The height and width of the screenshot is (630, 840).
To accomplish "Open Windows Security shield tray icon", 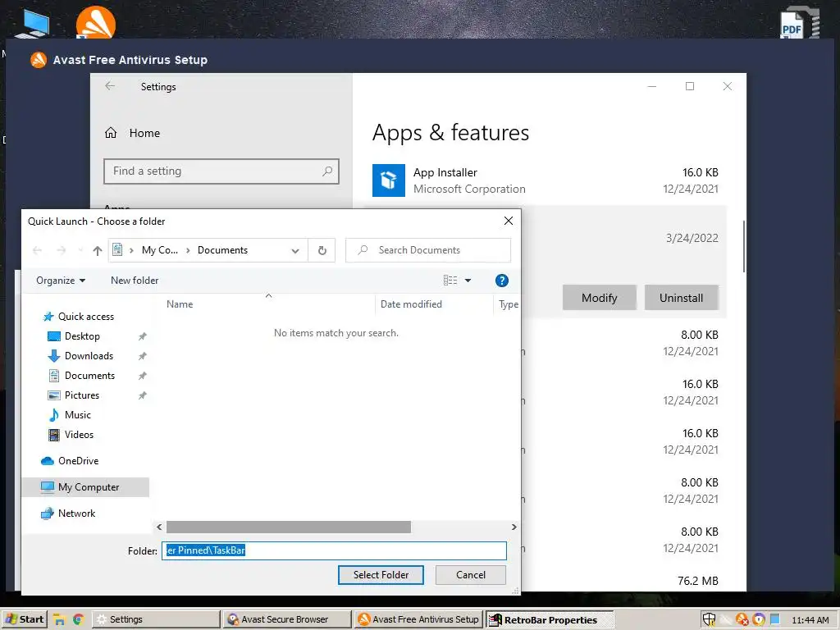I will click(709, 620).
